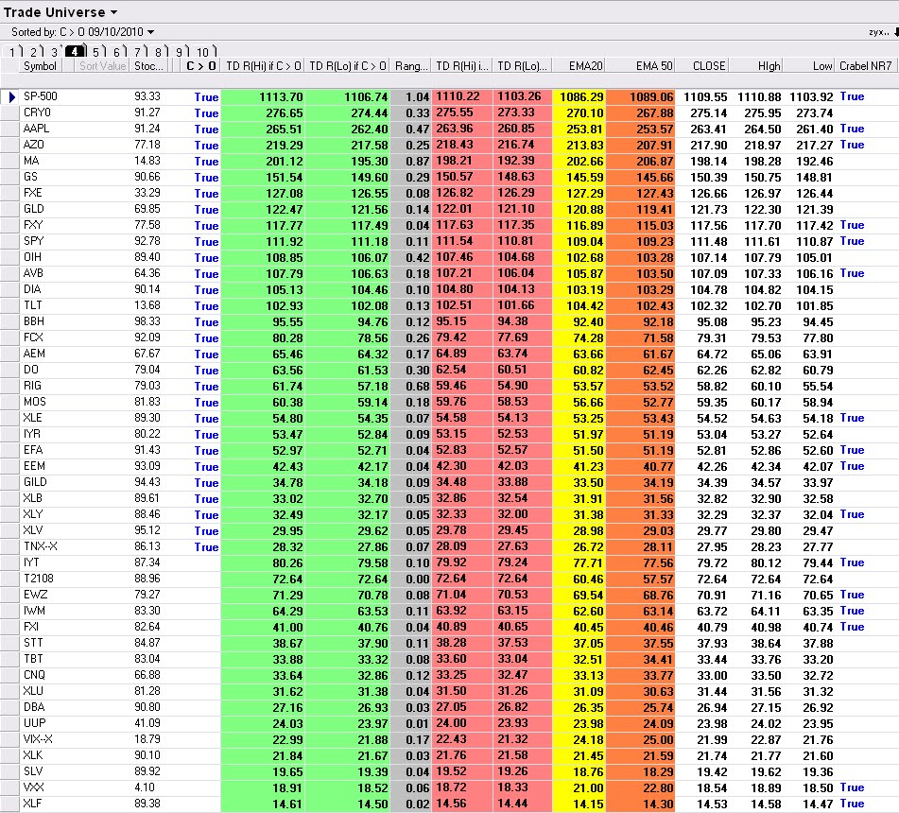
Task: Click the True value in GS row
Action: click(206, 177)
